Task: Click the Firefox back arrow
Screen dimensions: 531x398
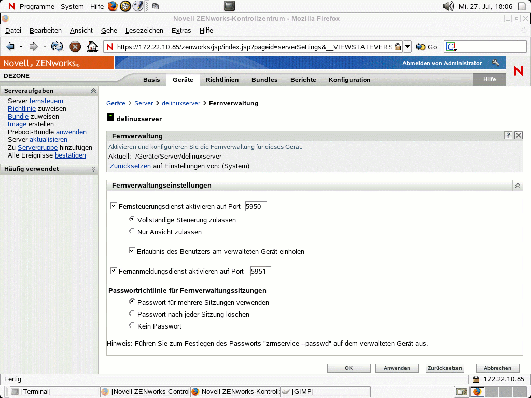Action: (x=10, y=46)
